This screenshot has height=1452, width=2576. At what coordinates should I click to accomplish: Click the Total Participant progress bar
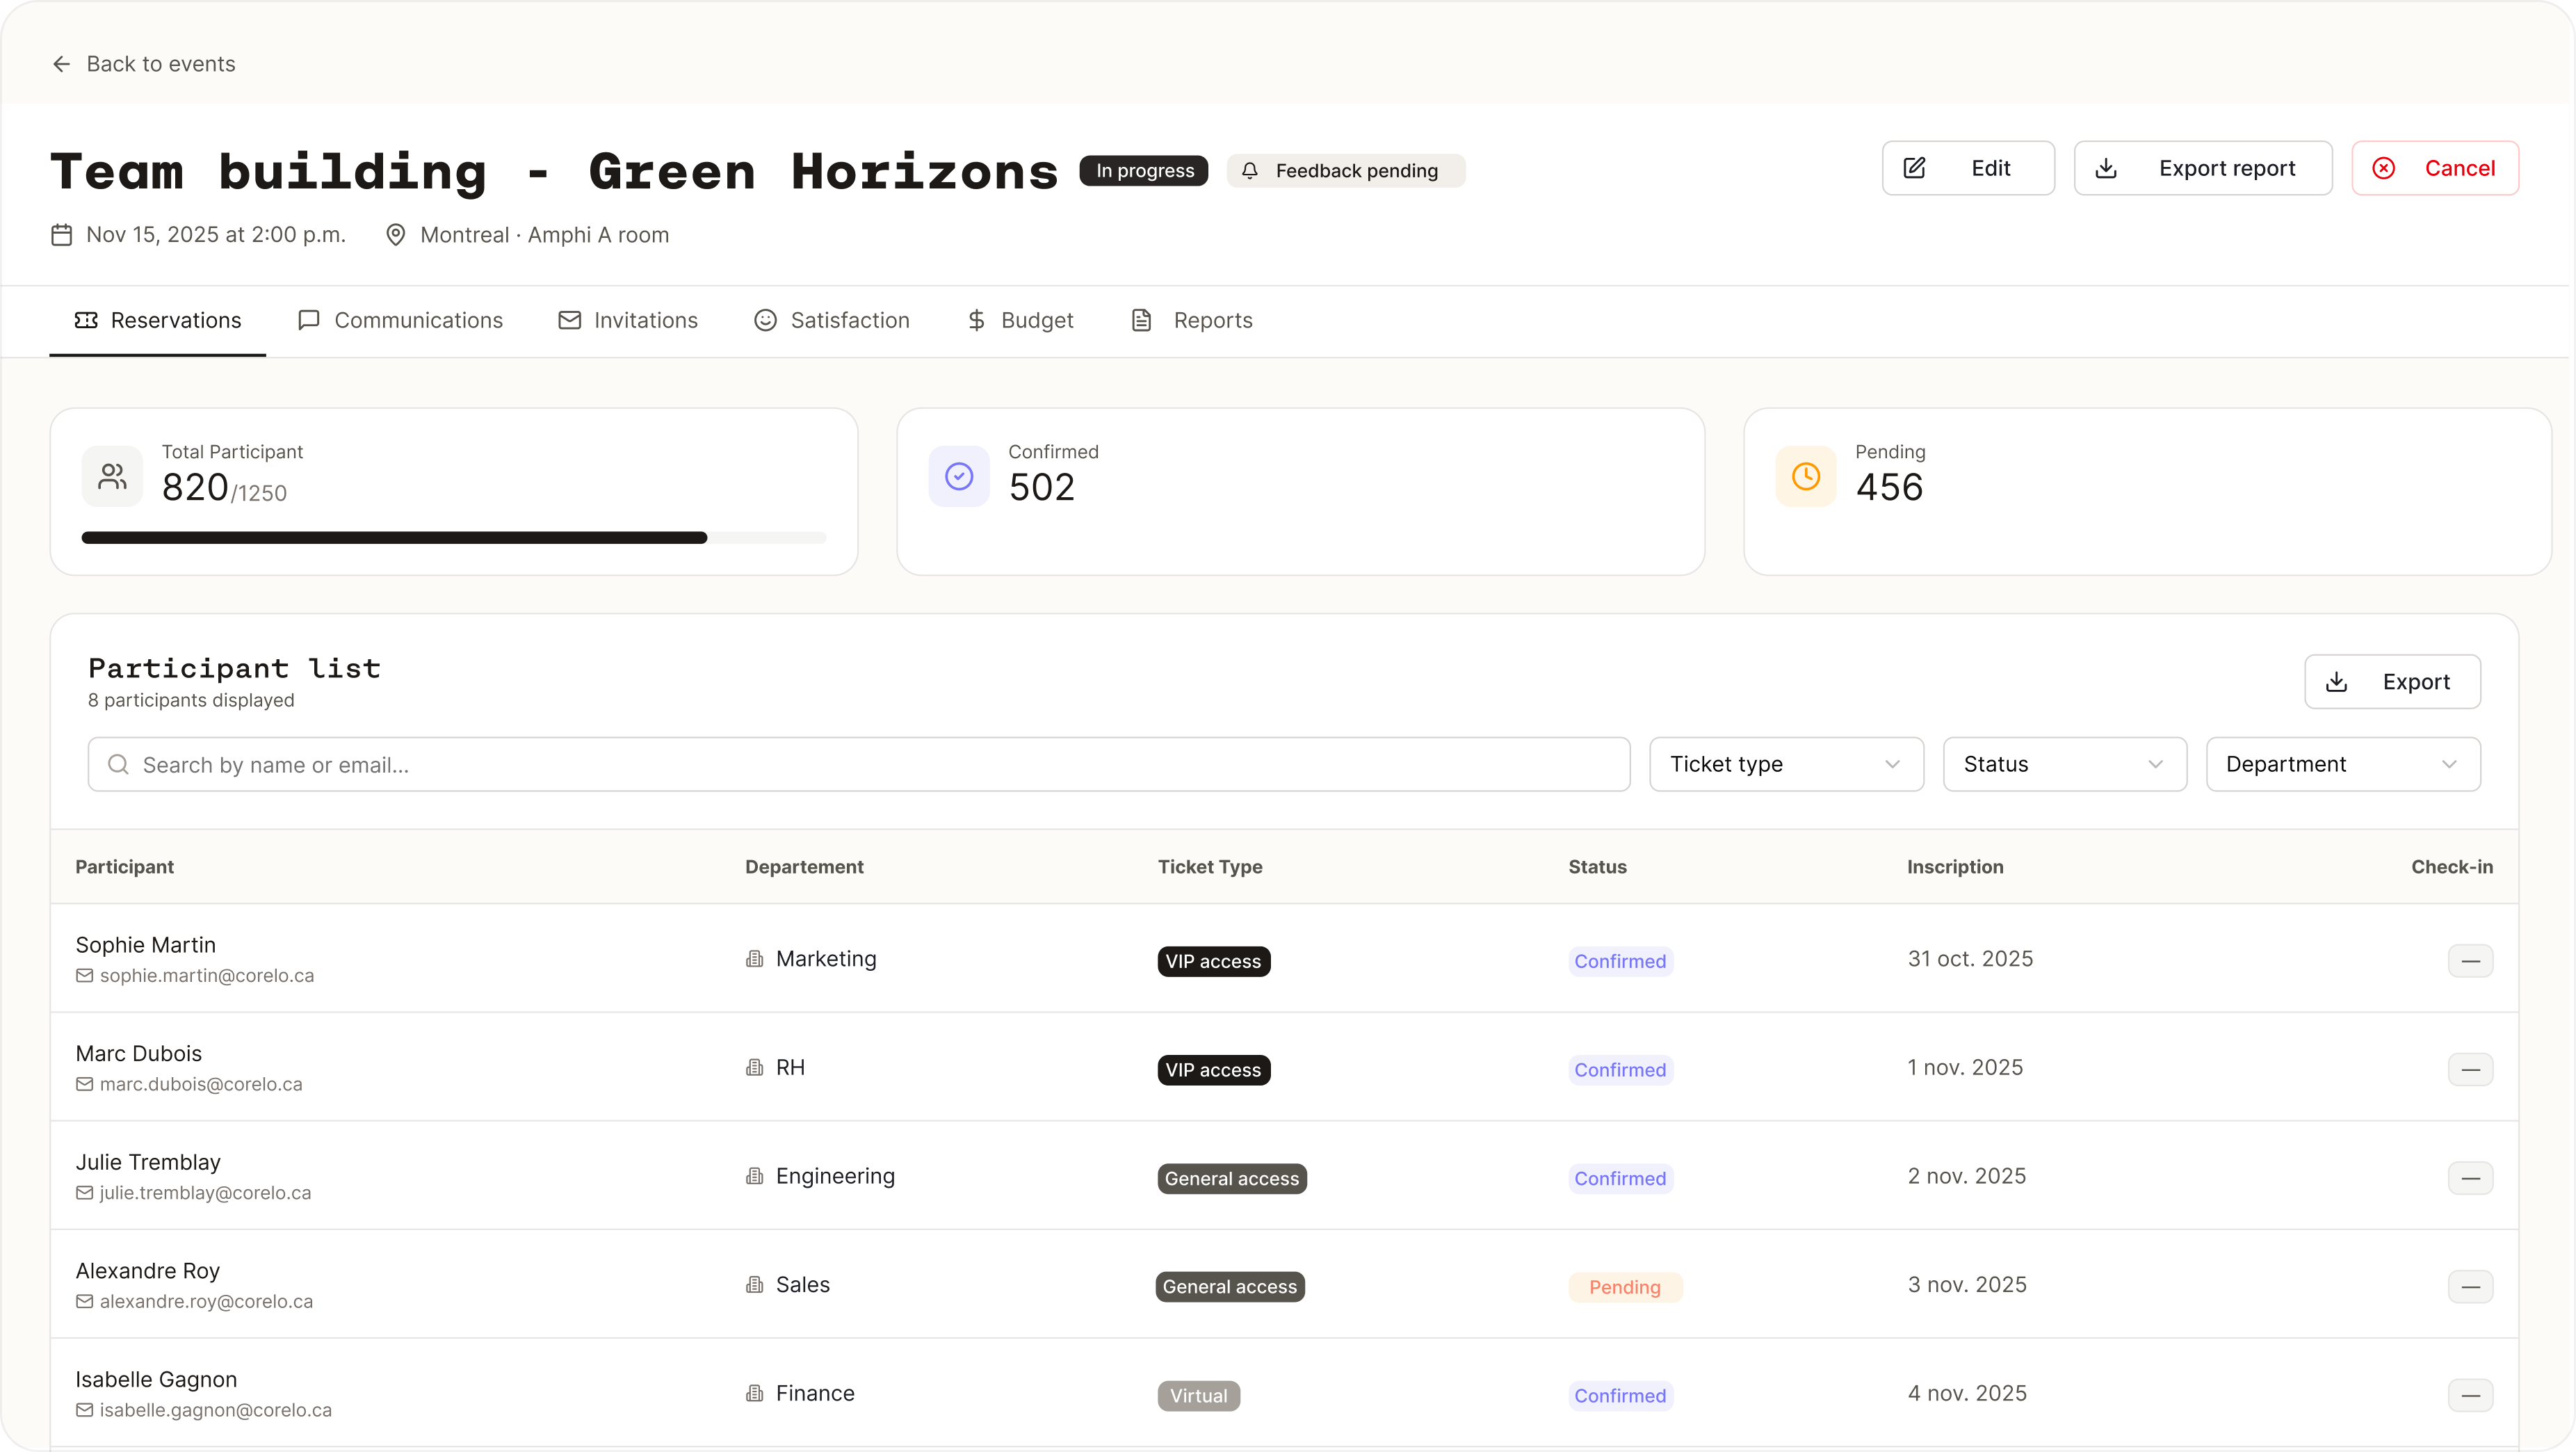(x=455, y=537)
